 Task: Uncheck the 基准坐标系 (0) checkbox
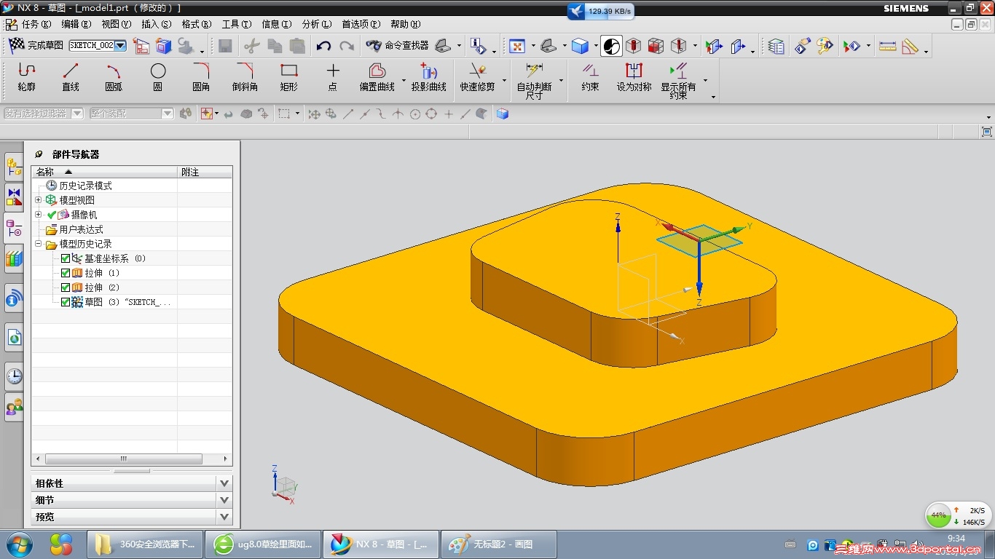pos(66,258)
